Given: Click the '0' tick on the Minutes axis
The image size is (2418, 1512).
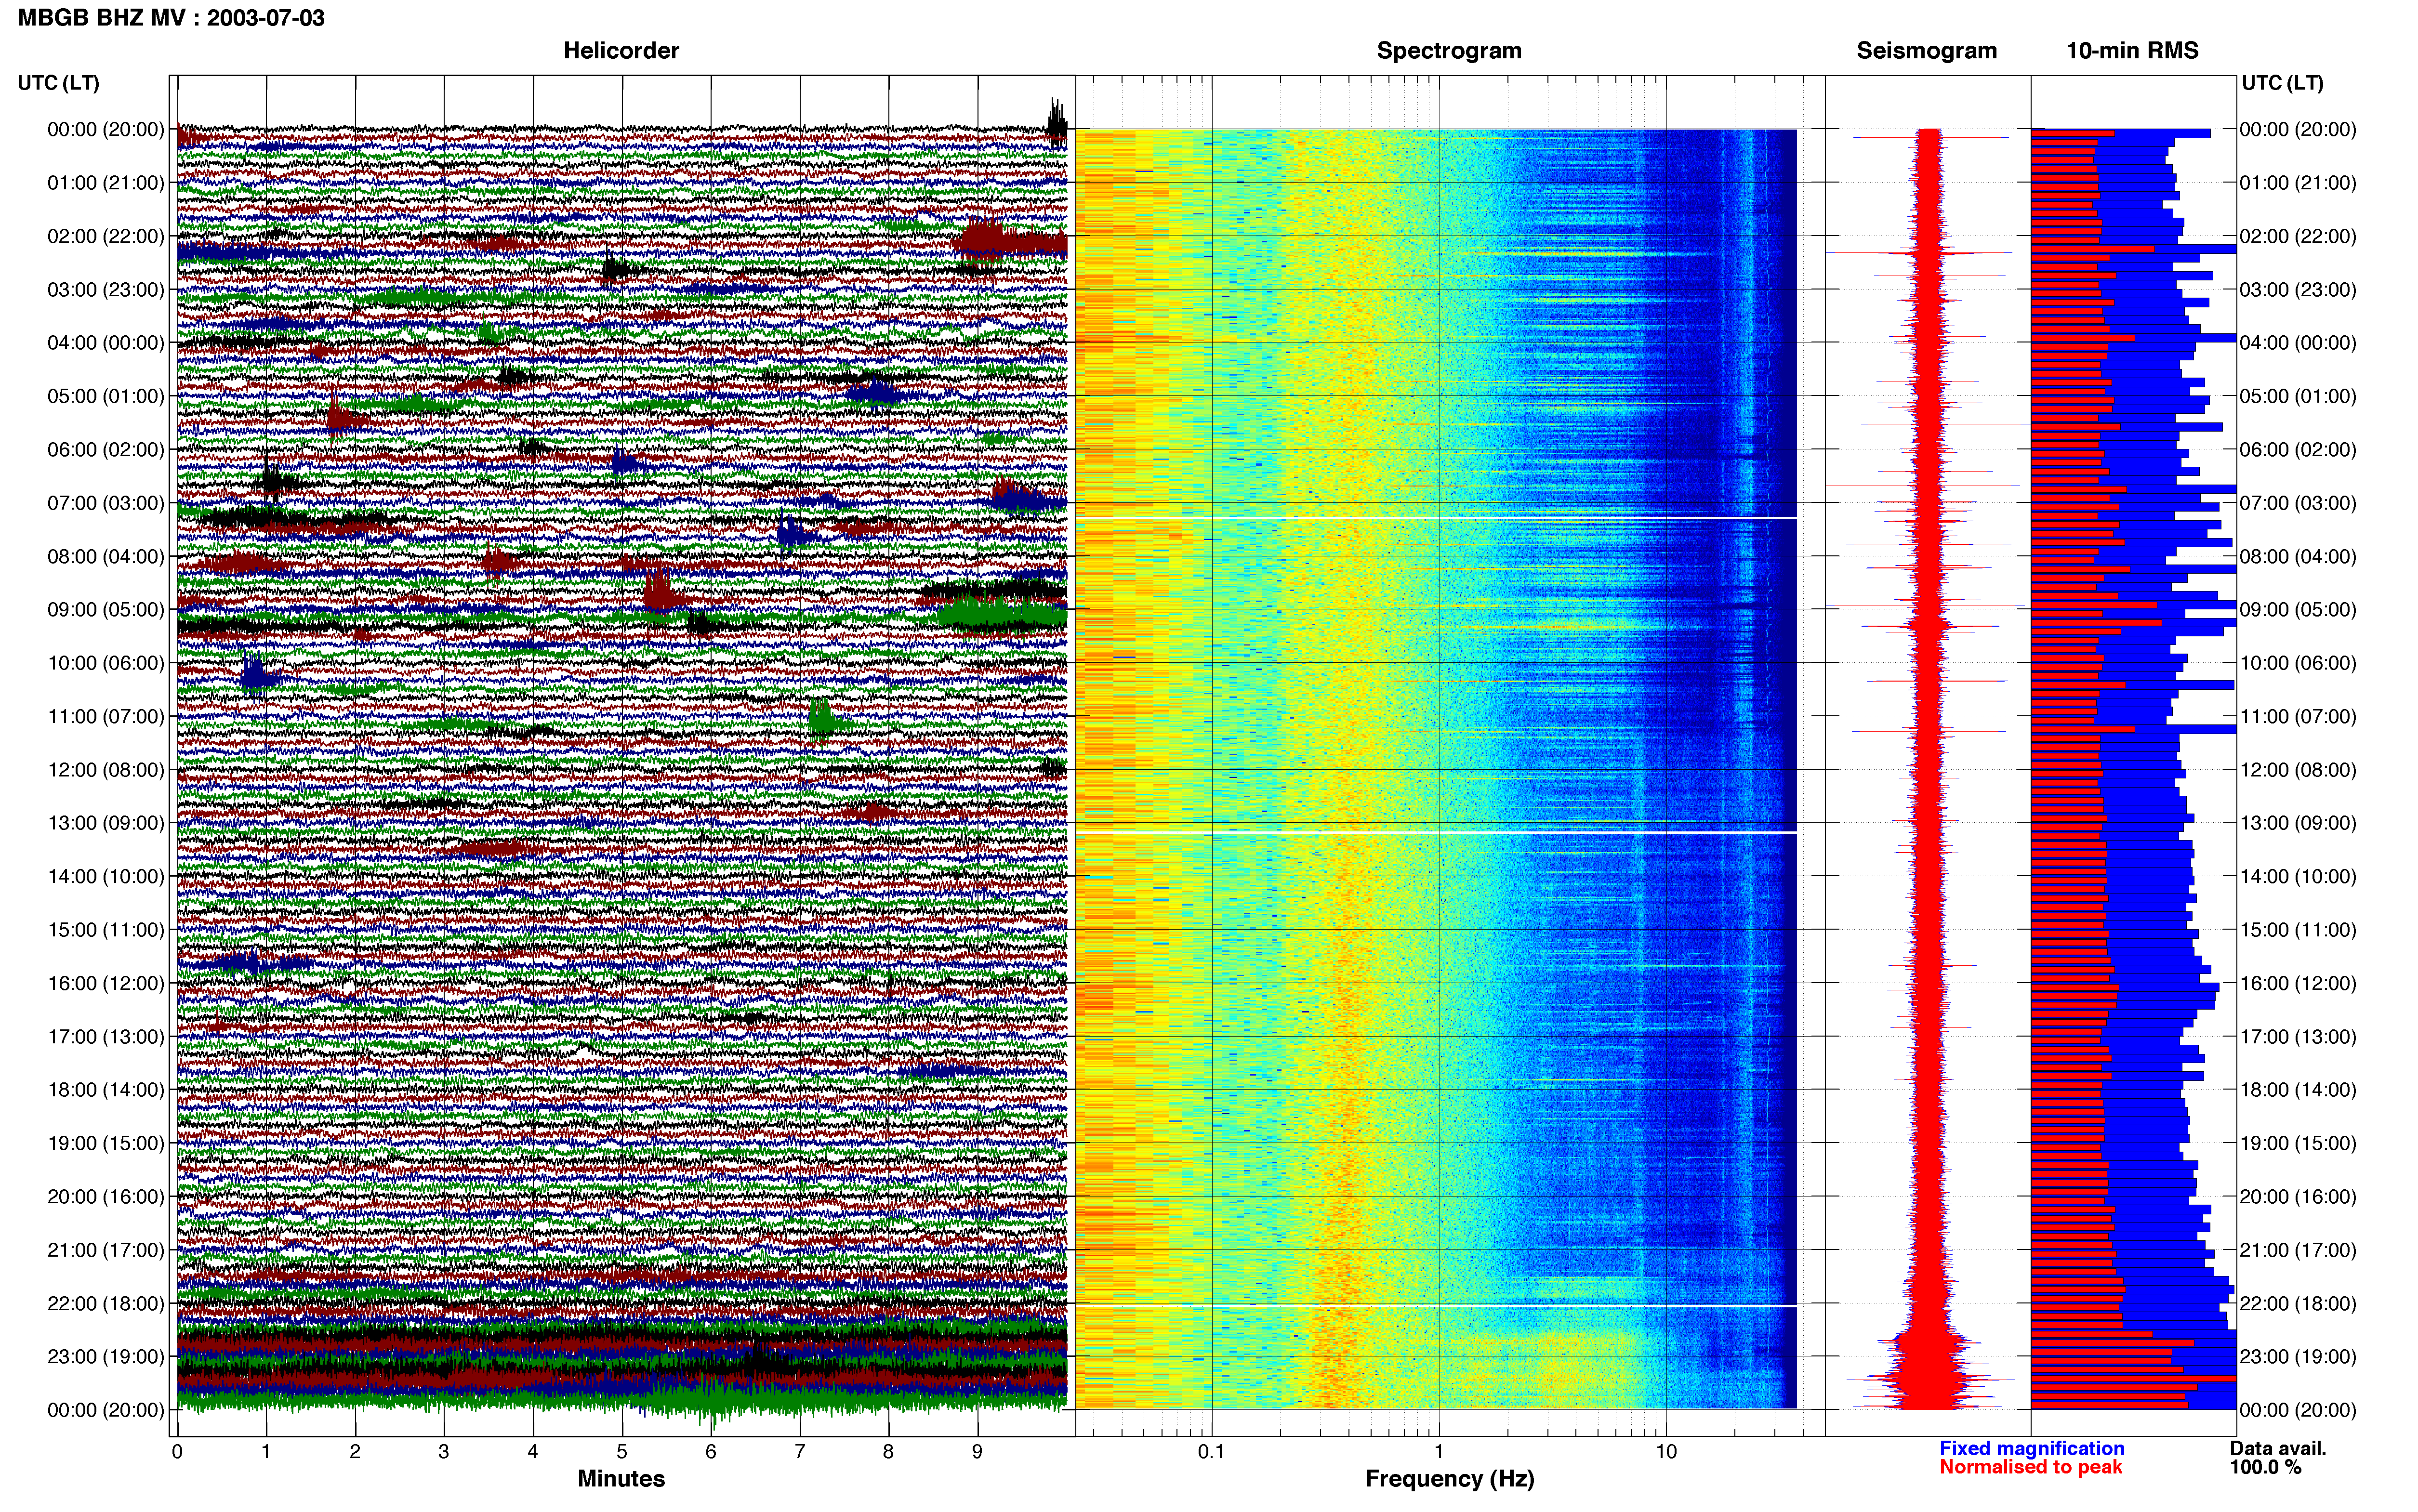Looking at the screenshot, I should point(177,1452).
